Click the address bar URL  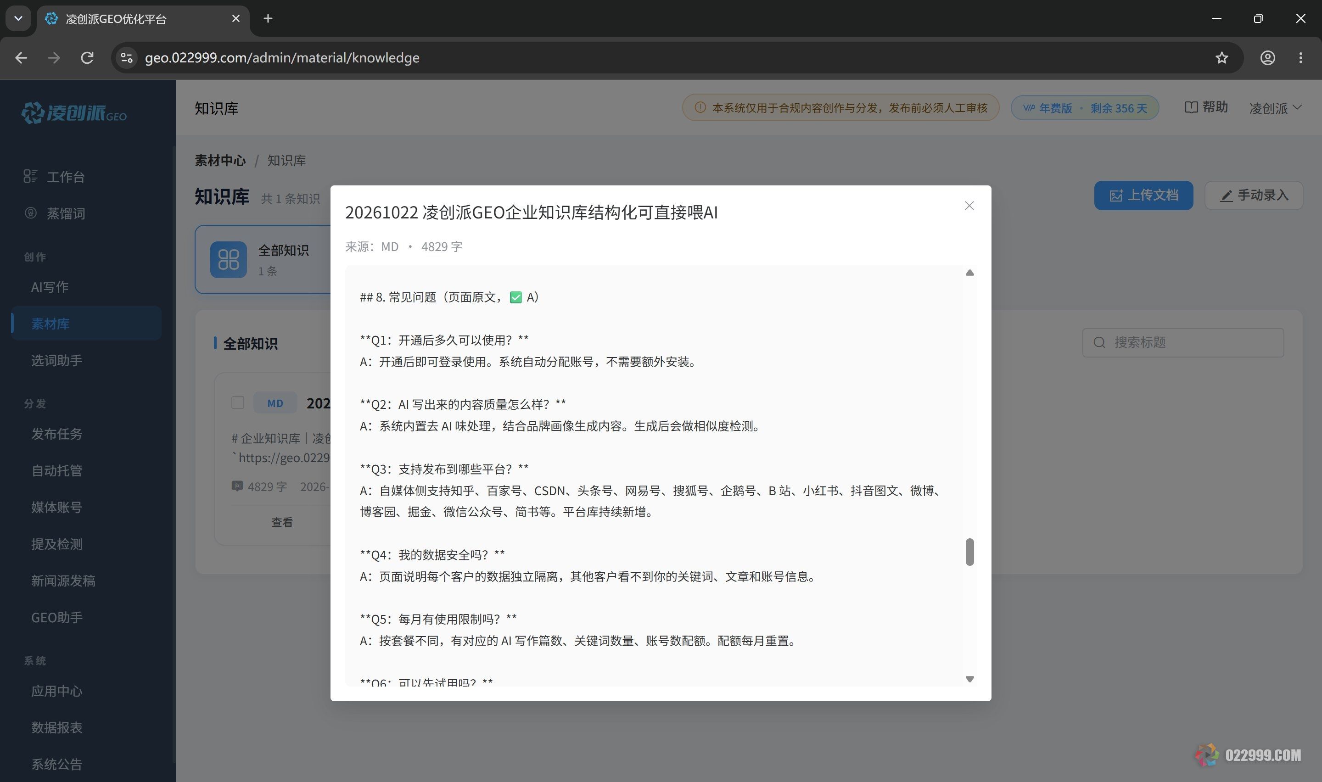(x=282, y=57)
